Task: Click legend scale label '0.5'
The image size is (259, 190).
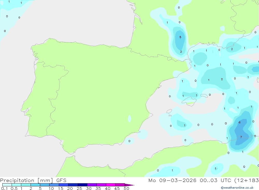Action: click(14, 188)
